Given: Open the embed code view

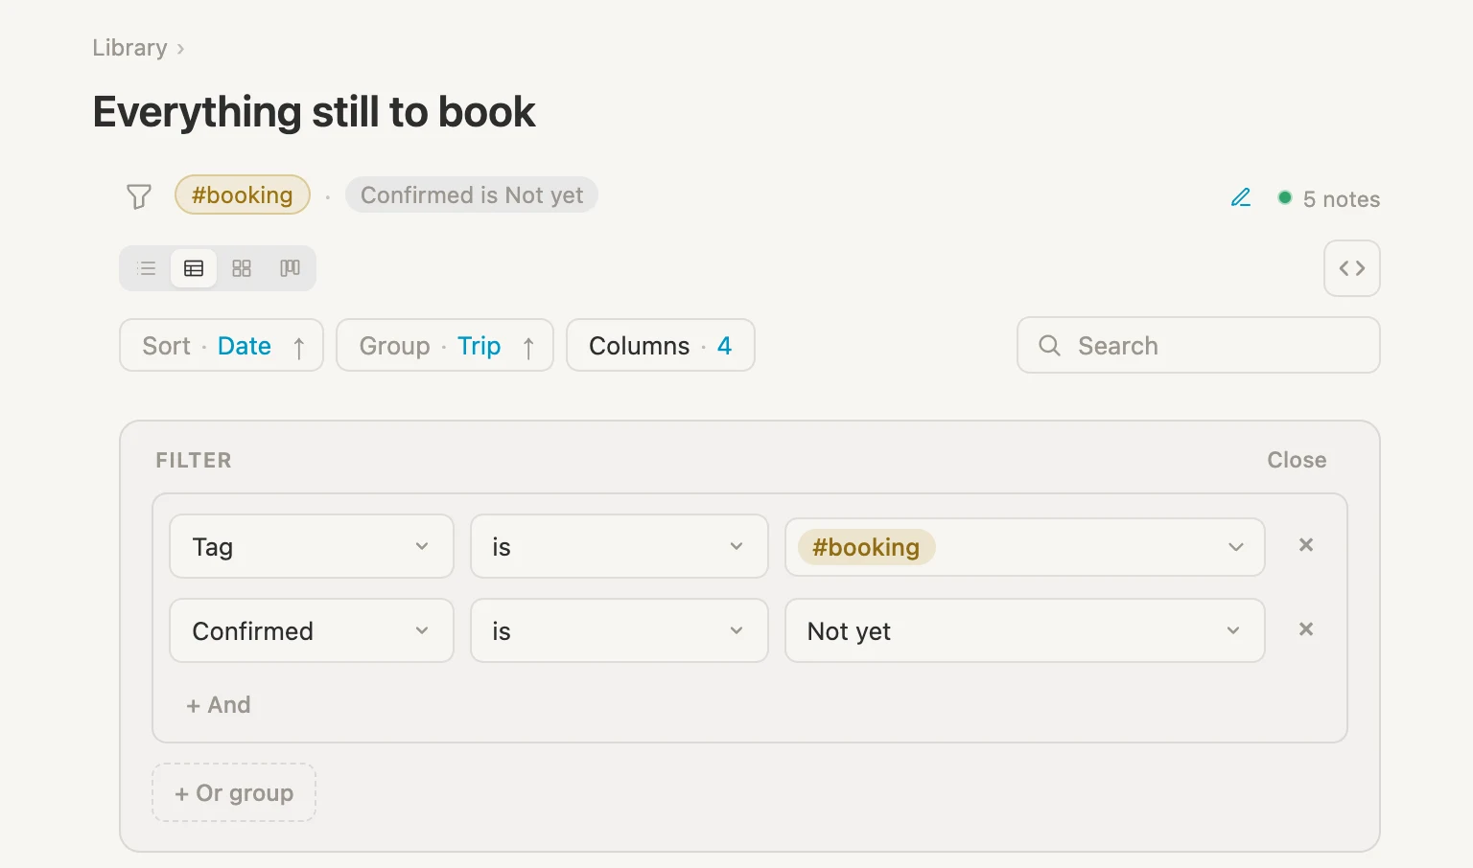Looking at the screenshot, I should (1352, 268).
